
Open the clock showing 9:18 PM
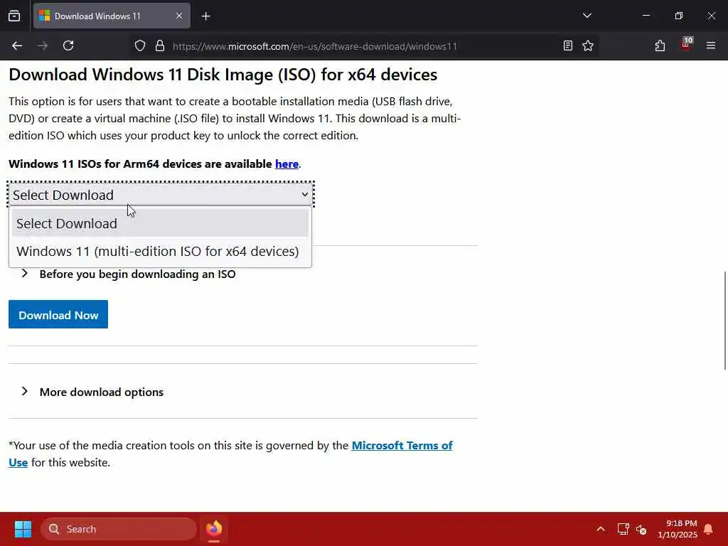pos(678,529)
